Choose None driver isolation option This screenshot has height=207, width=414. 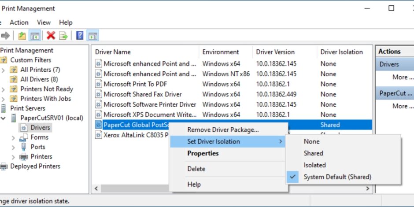click(311, 141)
